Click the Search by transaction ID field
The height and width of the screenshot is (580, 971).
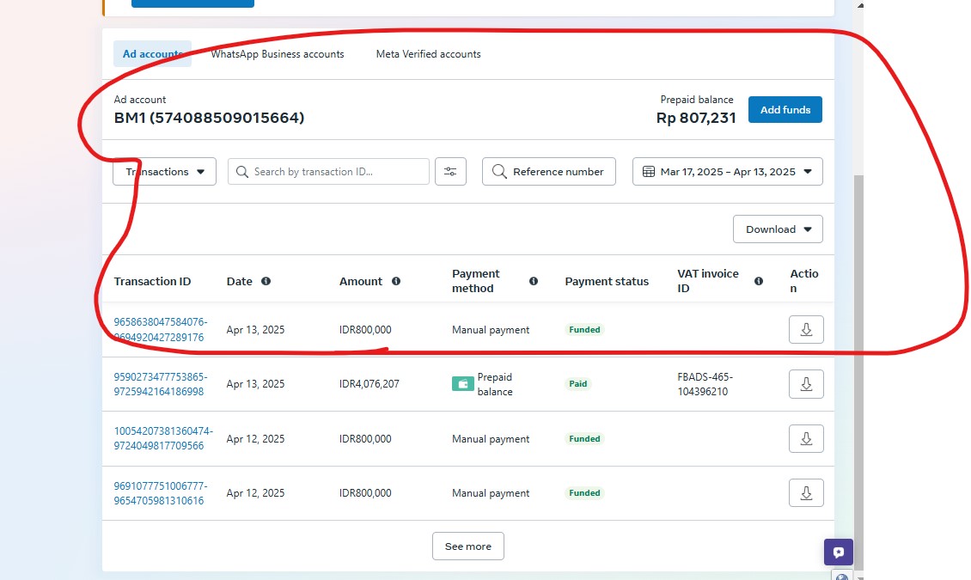coord(335,171)
